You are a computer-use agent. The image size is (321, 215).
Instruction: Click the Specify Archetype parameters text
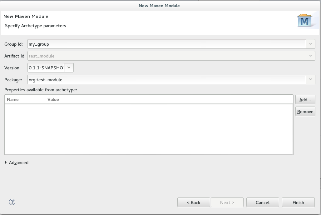[x=35, y=26]
